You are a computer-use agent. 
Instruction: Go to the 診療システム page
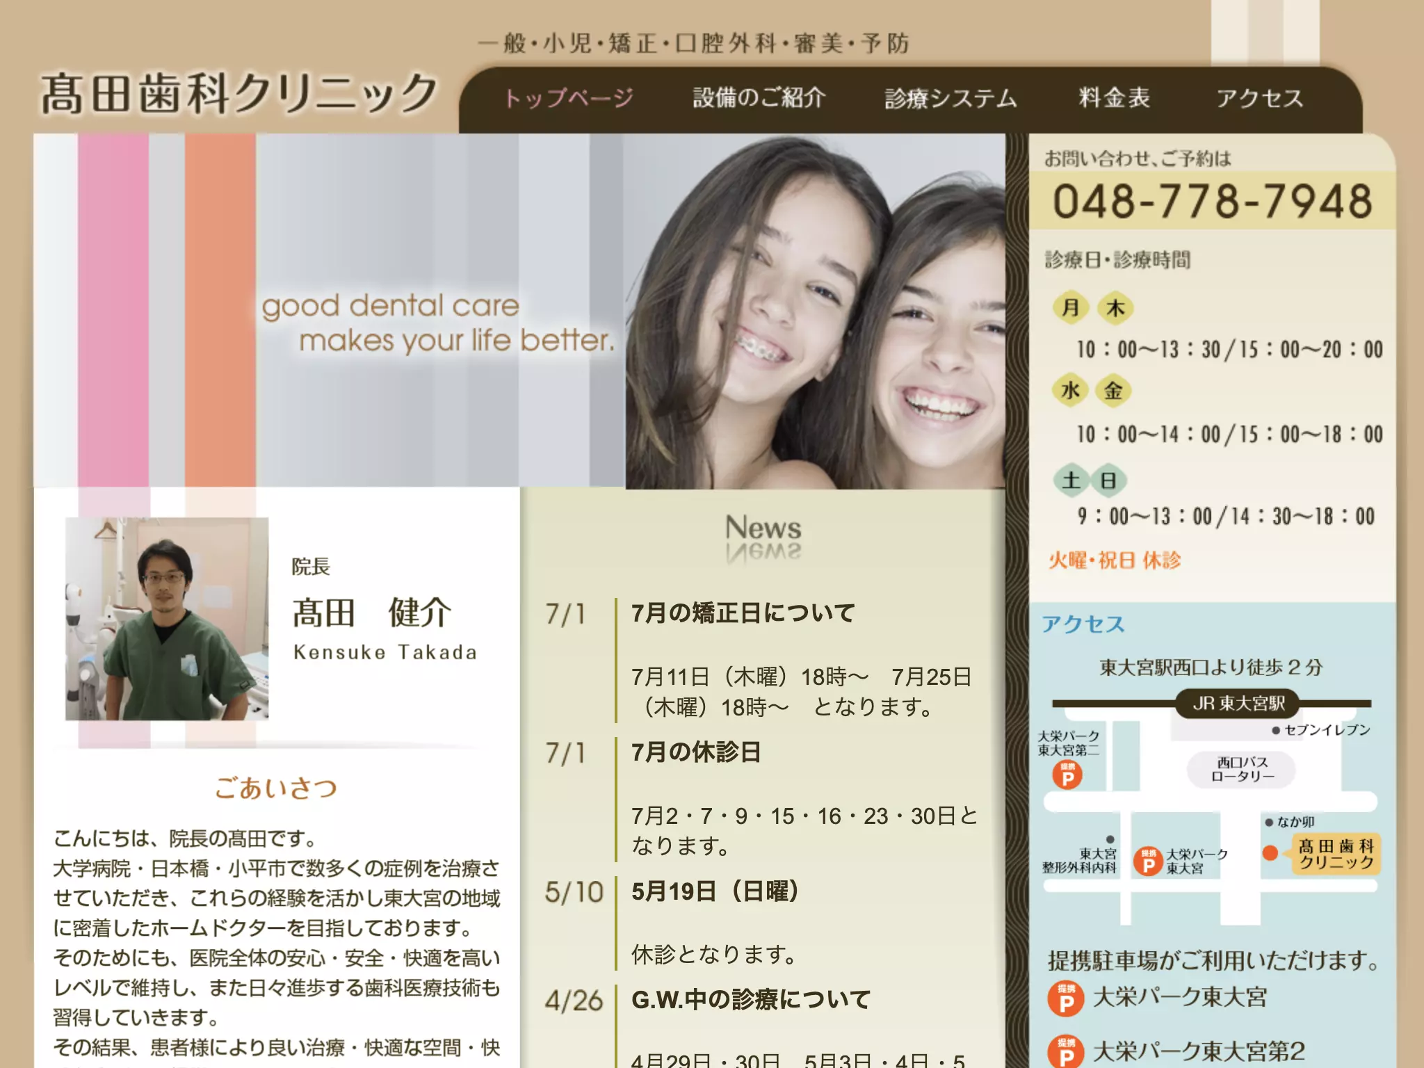point(950,98)
